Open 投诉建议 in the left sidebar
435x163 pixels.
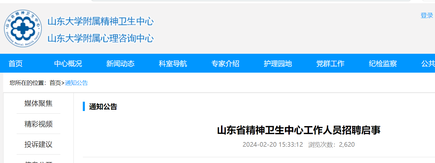click(38, 144)
